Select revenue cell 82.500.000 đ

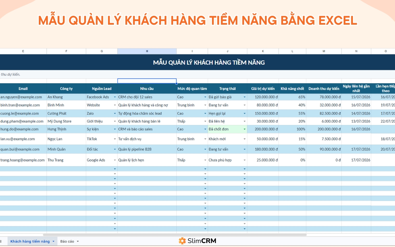coord(324,113)
